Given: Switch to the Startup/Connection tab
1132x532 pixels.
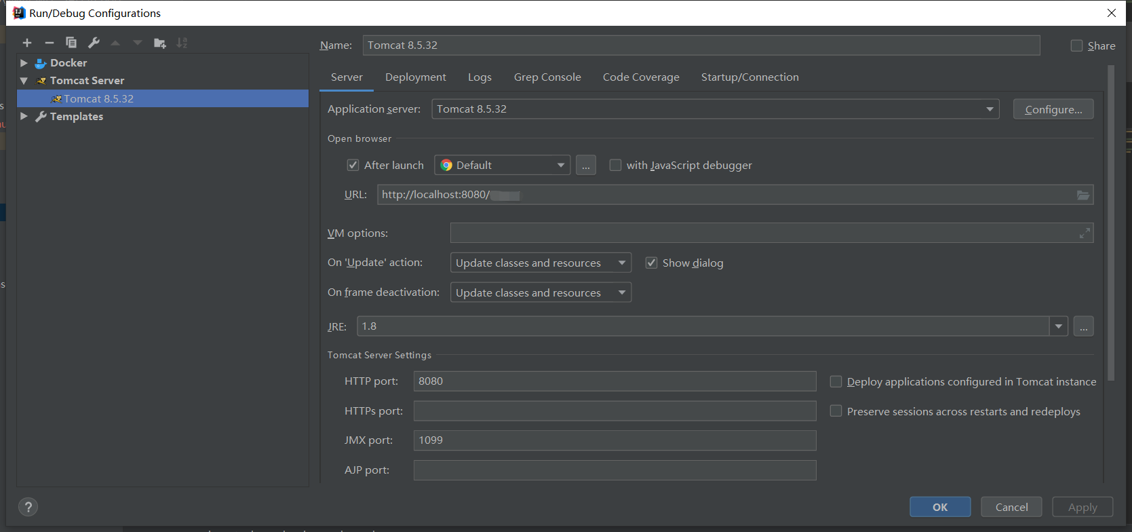Looking at the screenshot, I should (750, 77).
